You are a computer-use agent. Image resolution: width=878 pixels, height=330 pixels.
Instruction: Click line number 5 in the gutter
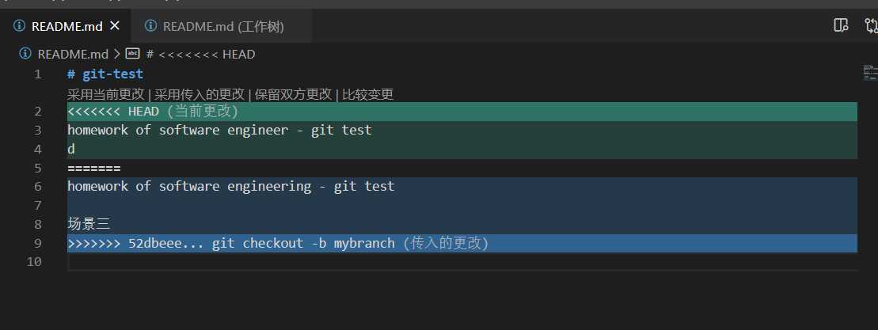[x=37, y=168]
